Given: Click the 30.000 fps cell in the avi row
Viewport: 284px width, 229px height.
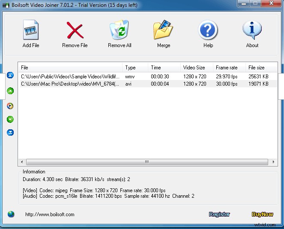Looking at the screenshot, I should [x=227, y=84].
